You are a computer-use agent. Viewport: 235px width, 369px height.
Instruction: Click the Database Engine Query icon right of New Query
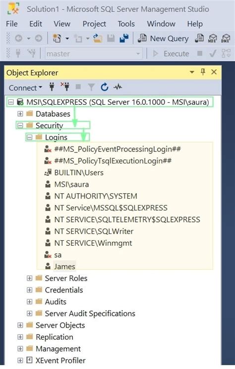point(199,38)
